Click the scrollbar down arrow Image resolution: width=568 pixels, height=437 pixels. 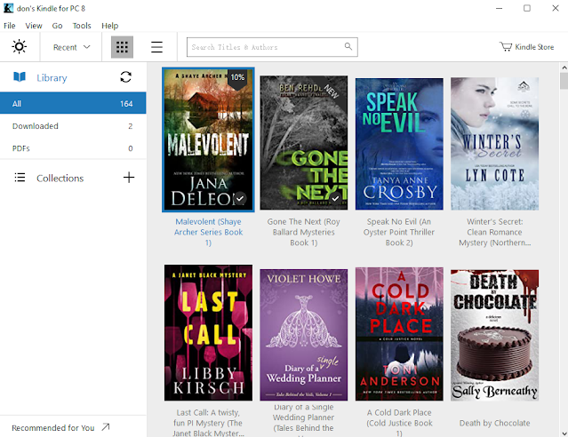(564, 433)
